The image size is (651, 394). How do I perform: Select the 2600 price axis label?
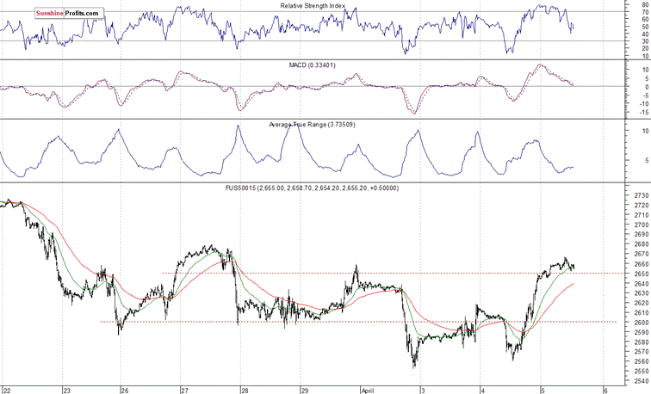(x=640, y=323)
